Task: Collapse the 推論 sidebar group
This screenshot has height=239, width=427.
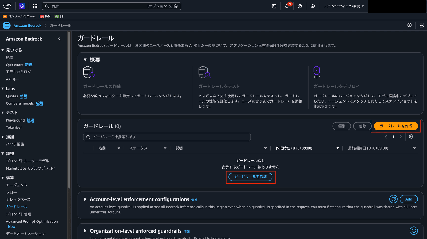Action: (x=3, y=137)
